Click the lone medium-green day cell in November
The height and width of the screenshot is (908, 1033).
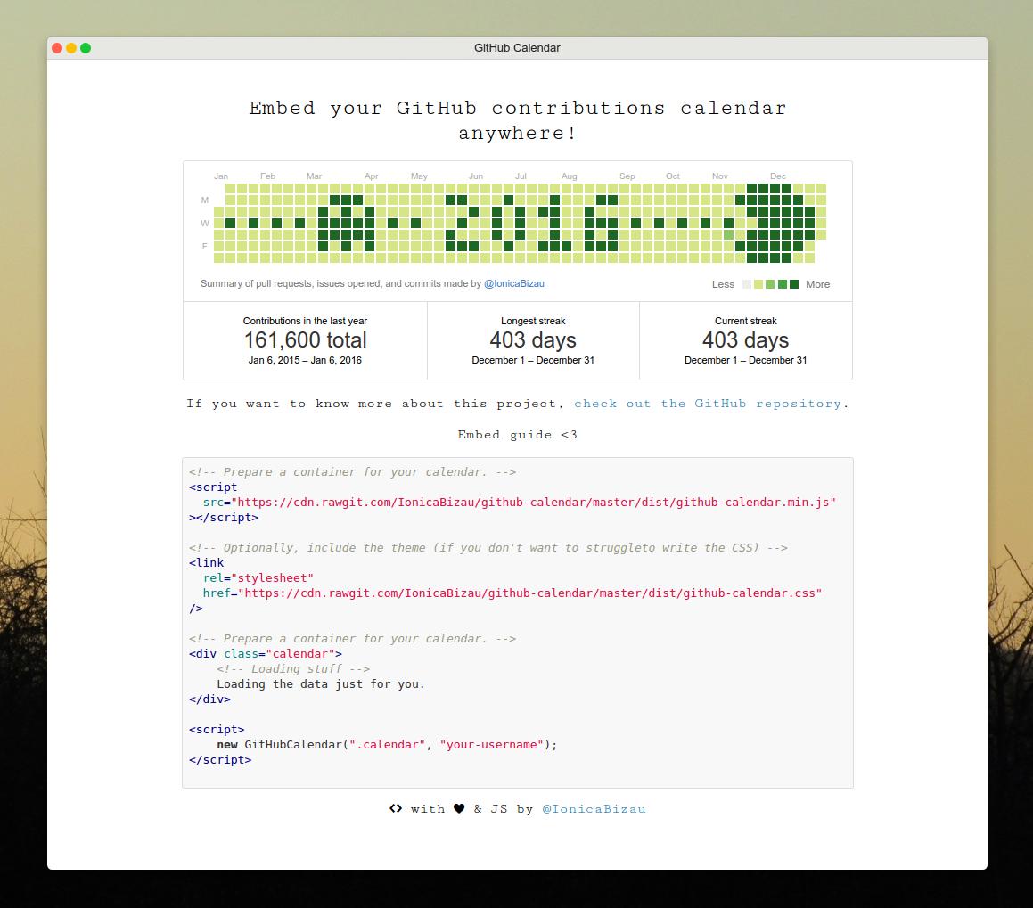[729, 235]
